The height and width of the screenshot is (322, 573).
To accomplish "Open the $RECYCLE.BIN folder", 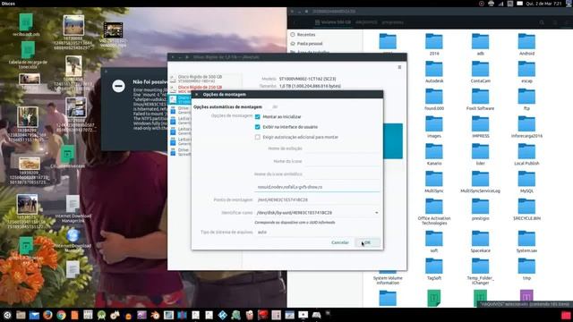I will click(526, 209).
